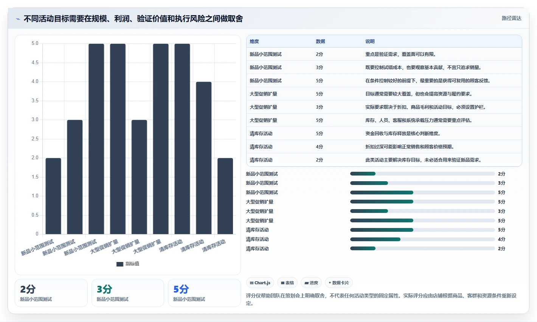Click the 清库存活动 chart bar at 5.0

[182, 139]
